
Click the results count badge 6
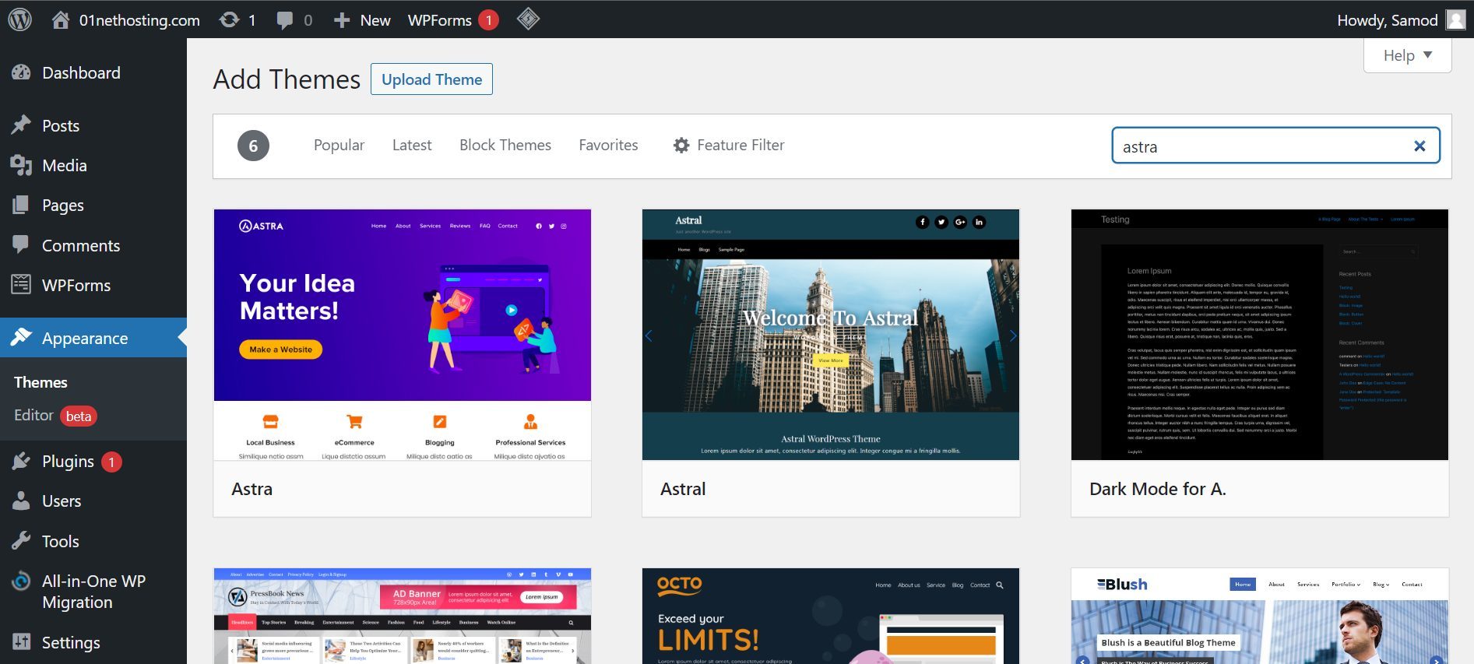click(253, 146)
